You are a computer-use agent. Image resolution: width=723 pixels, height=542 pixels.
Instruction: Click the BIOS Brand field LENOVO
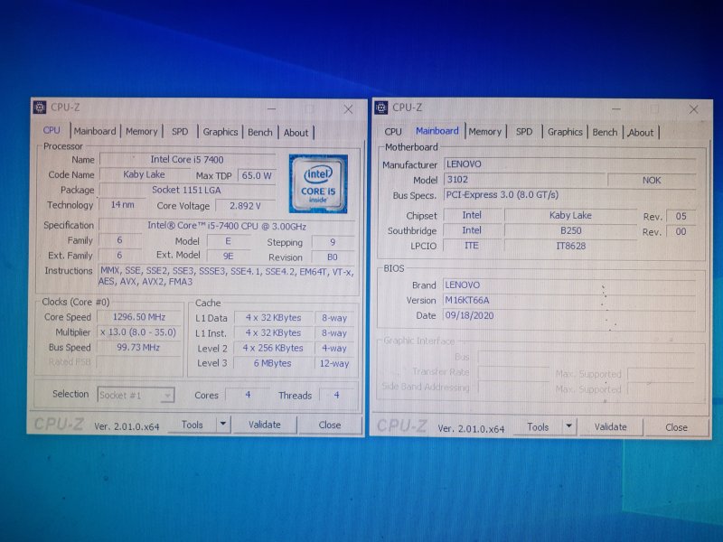point(569,285)
